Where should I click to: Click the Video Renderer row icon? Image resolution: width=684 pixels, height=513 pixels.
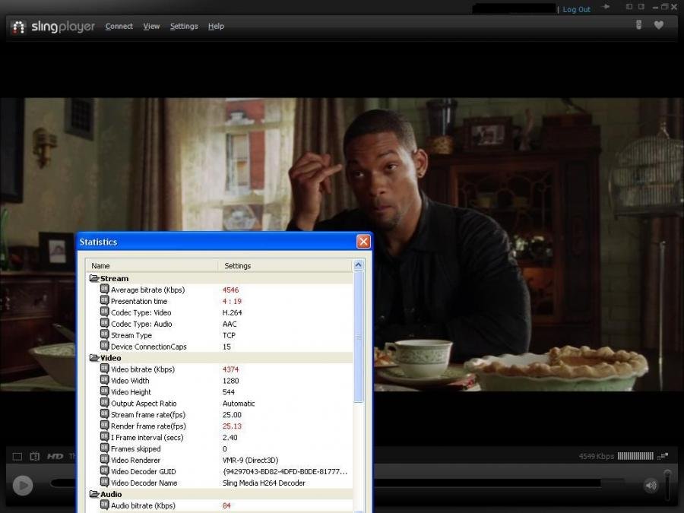pos(105,459)
